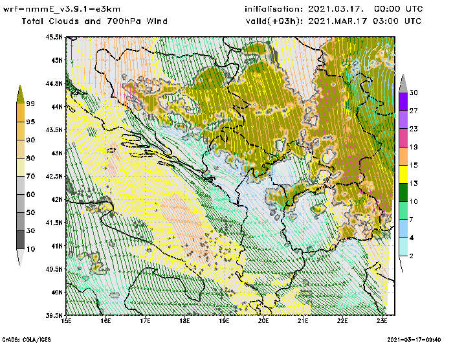The width and height of the screenshot is (453, 343).
Task: Click the model name 'wrf-nmmE_v3.9.1-e3km'
Action: click(x=61, y=9)
